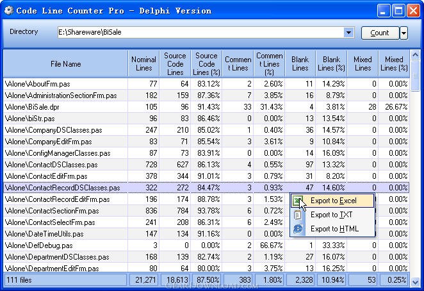Choose Export to Excel menu entry
The width and height of the screenshot is (424, 291).
pos(332,201)
